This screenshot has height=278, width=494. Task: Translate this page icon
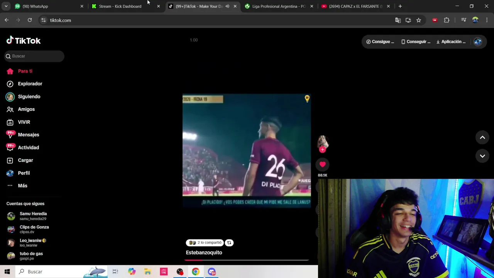click(398, 20)
